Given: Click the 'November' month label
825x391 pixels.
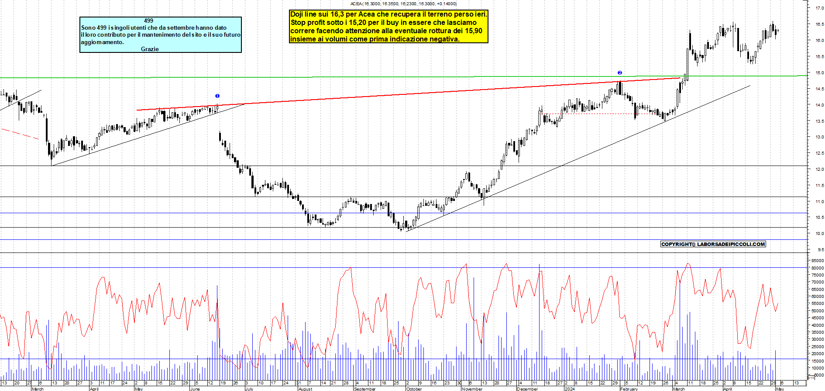Looking at the screenshot, I should coord(472,389).
